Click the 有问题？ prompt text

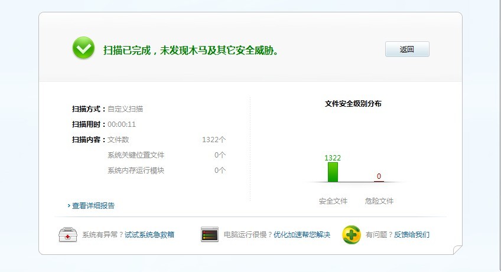pos(379,235)
